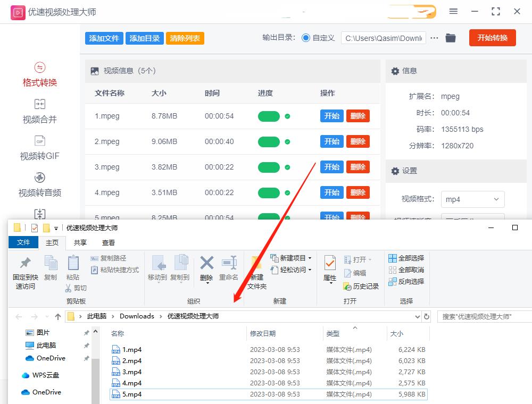Image resolution: width=532 pixels, height=404 pixels.
Task: Open the 视频合并 tool
Action: point(39,111)
